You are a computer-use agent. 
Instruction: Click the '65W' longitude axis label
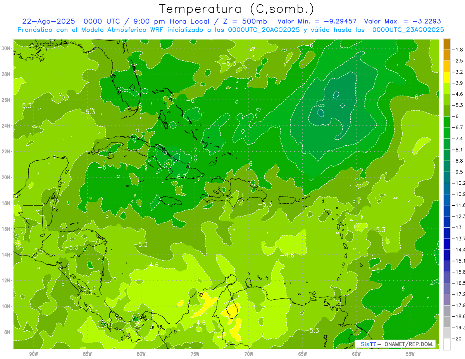coord(303,354)
